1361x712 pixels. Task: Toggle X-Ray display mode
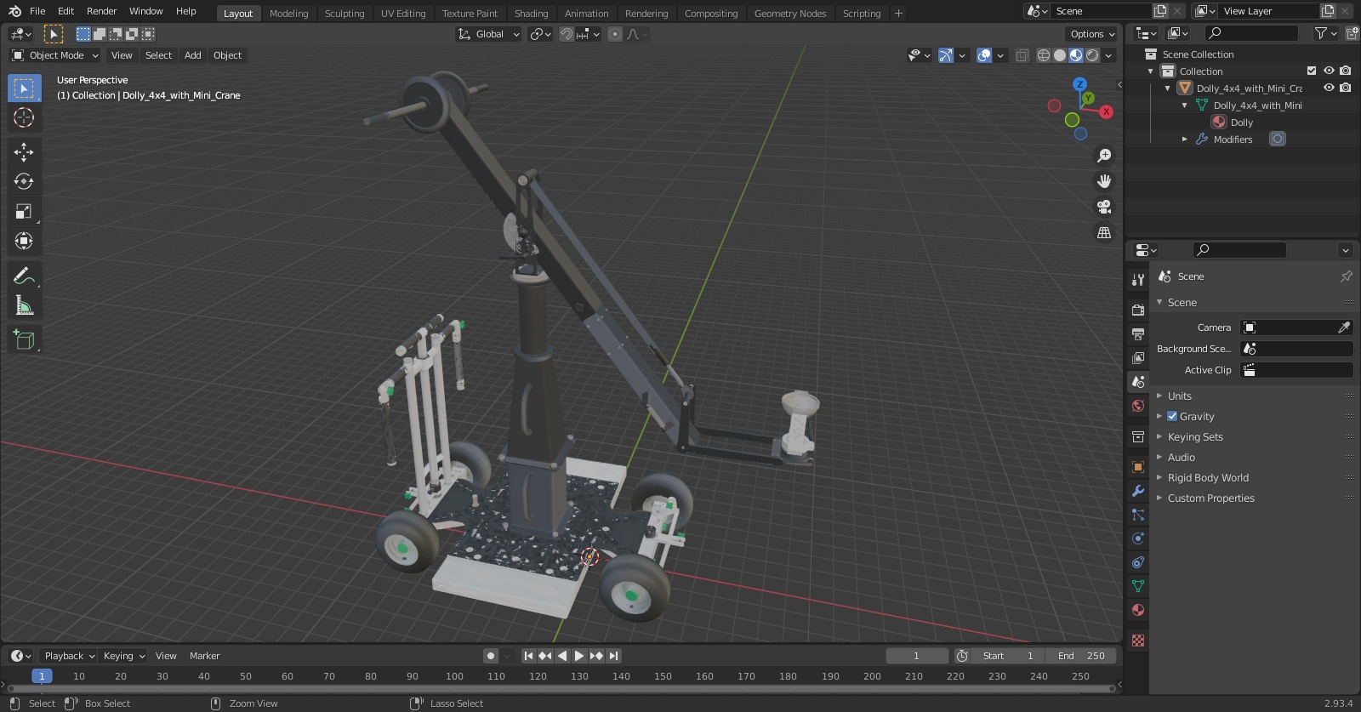1022,55
